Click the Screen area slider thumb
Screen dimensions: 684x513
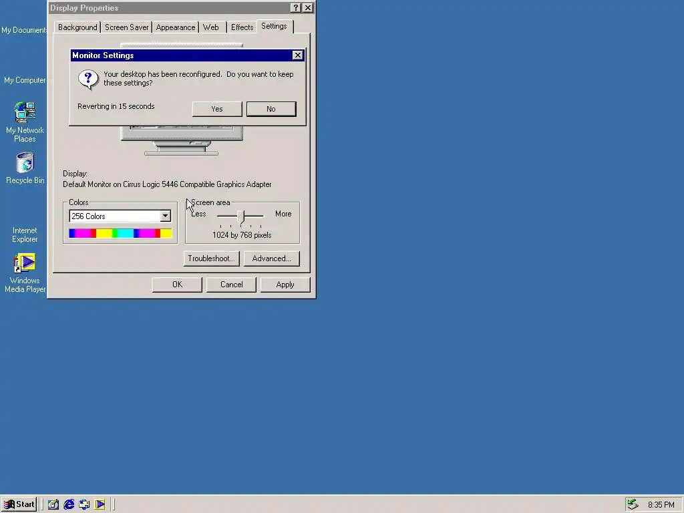point(240,217)
